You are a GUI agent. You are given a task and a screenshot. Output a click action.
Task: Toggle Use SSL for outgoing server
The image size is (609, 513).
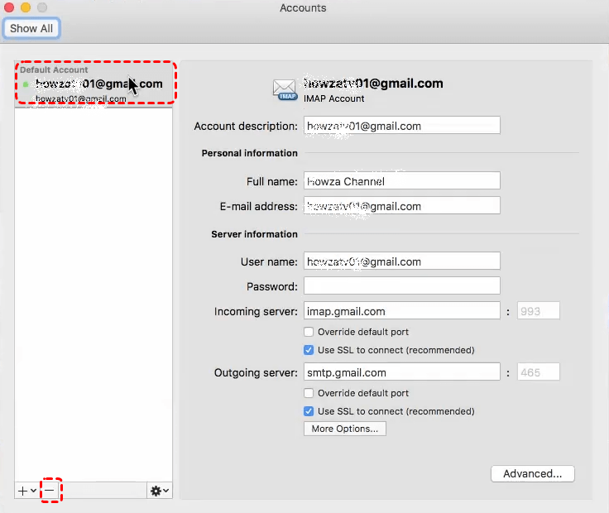point(309,412)
